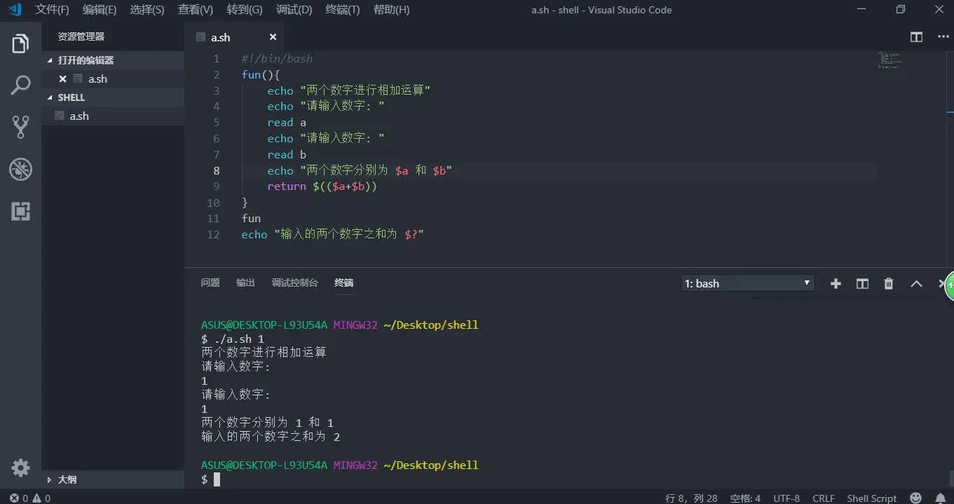Open the Explorer view in activity bar
954x504 pixels.
[20, 43]
